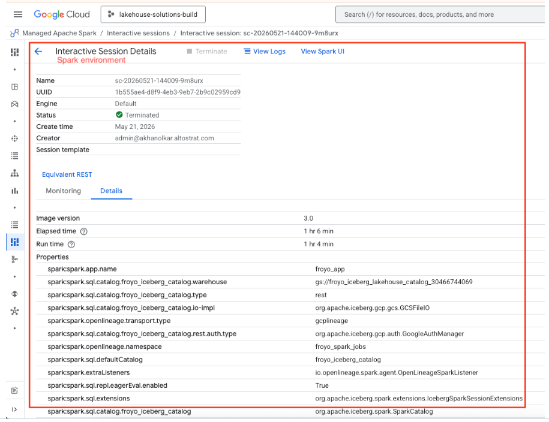Click the Elapsed time value 1 hr 6 min
549x422 pixels.
[x=319, y=231]
